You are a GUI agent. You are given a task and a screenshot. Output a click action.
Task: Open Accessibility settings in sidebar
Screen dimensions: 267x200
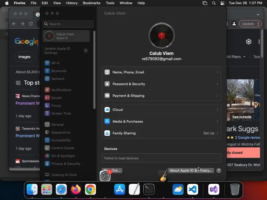coord(58,140)
